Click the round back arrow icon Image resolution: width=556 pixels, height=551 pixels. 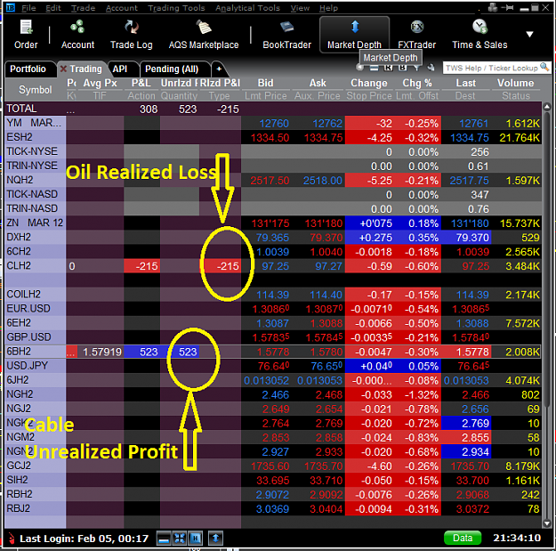pos(359,68)
